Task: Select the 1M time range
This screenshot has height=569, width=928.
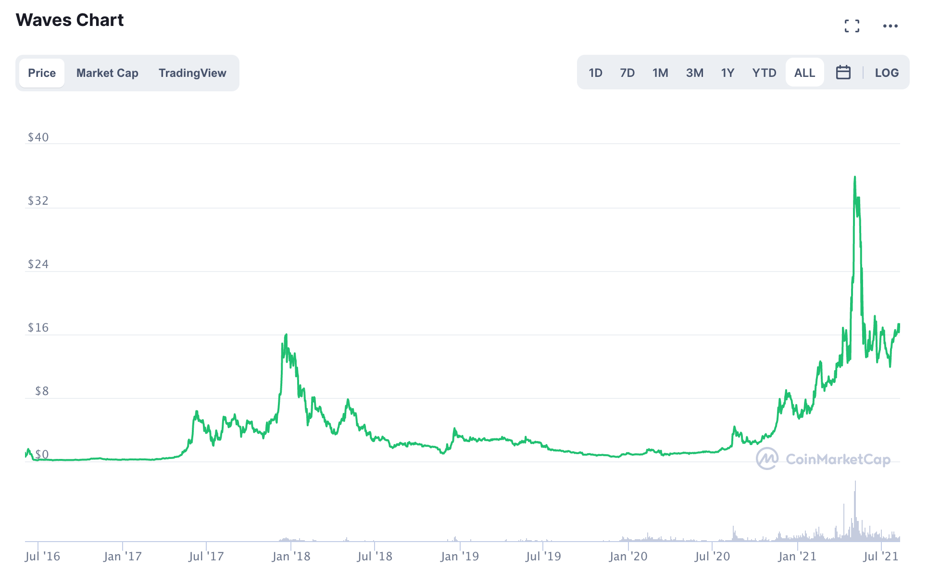Action: point(660,73)
